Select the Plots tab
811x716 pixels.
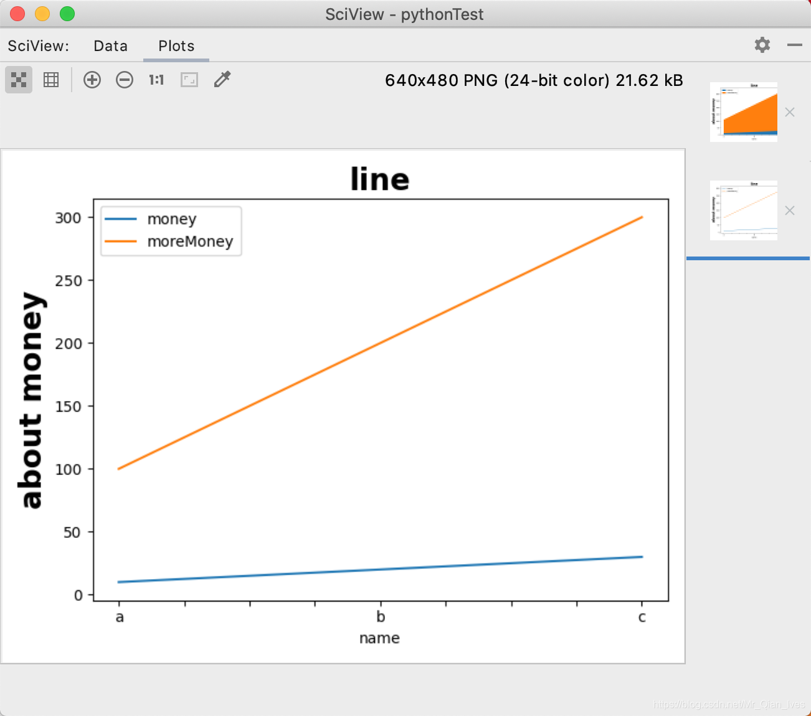click(x=176, y=46)
